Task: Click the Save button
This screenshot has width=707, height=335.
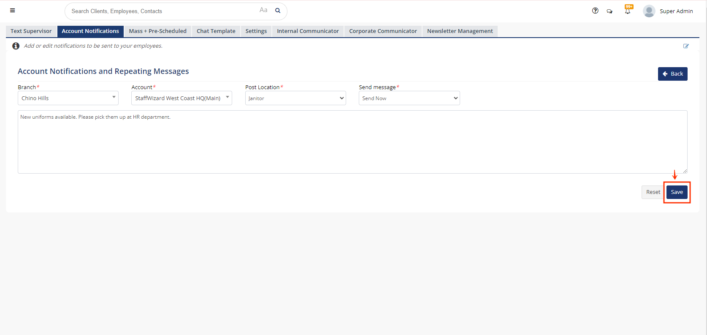Action: pyautogui.click(x=677, y=192)
